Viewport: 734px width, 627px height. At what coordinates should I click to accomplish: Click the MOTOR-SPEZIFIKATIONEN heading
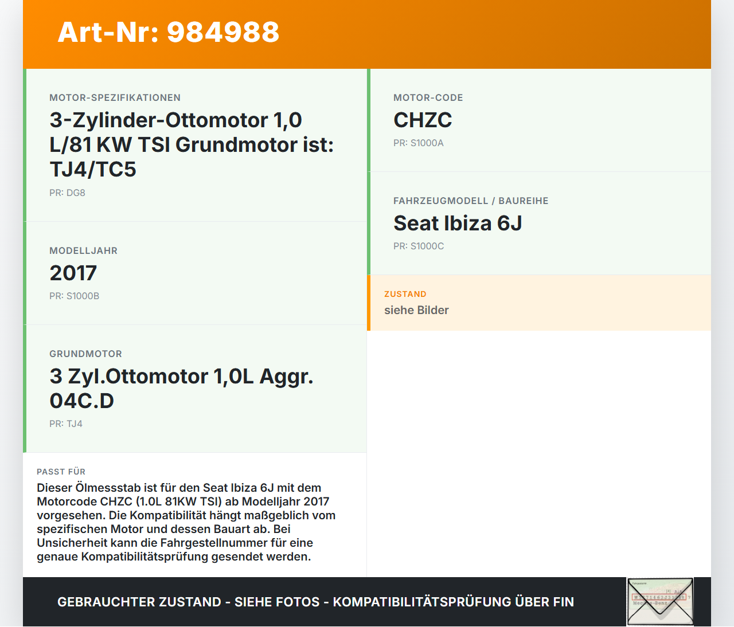coord(115,97)
